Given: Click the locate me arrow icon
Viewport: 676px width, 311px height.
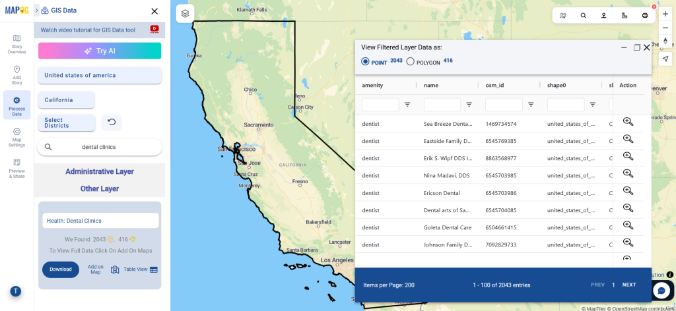Looking at the screenshot, I should point(665,59).
